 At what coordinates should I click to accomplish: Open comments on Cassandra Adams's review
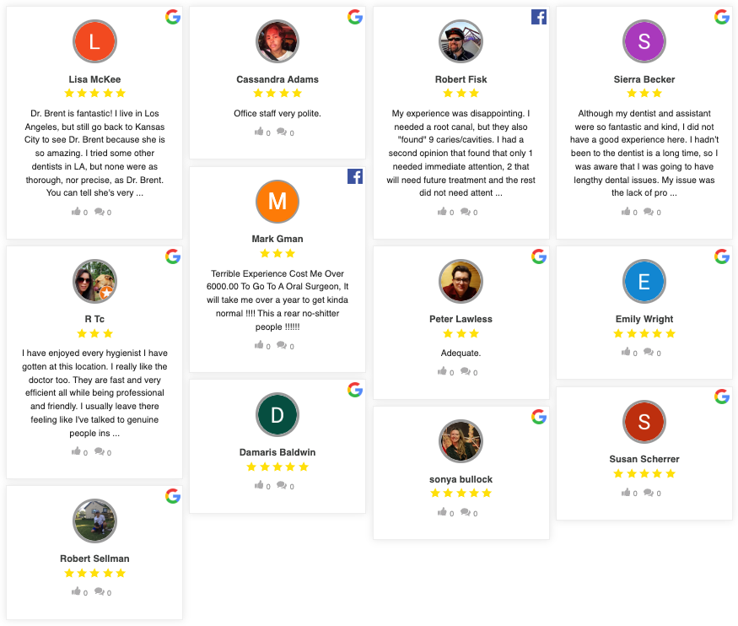pos(283,132)
